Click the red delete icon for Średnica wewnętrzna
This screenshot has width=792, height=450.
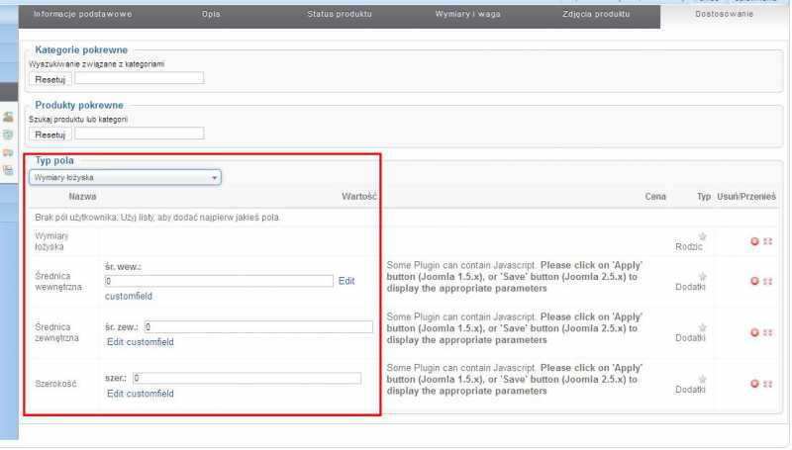click(754, 281)
